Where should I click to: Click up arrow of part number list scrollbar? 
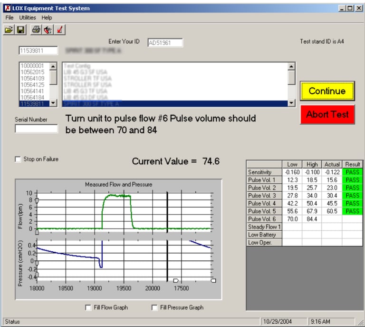point(53,66)
